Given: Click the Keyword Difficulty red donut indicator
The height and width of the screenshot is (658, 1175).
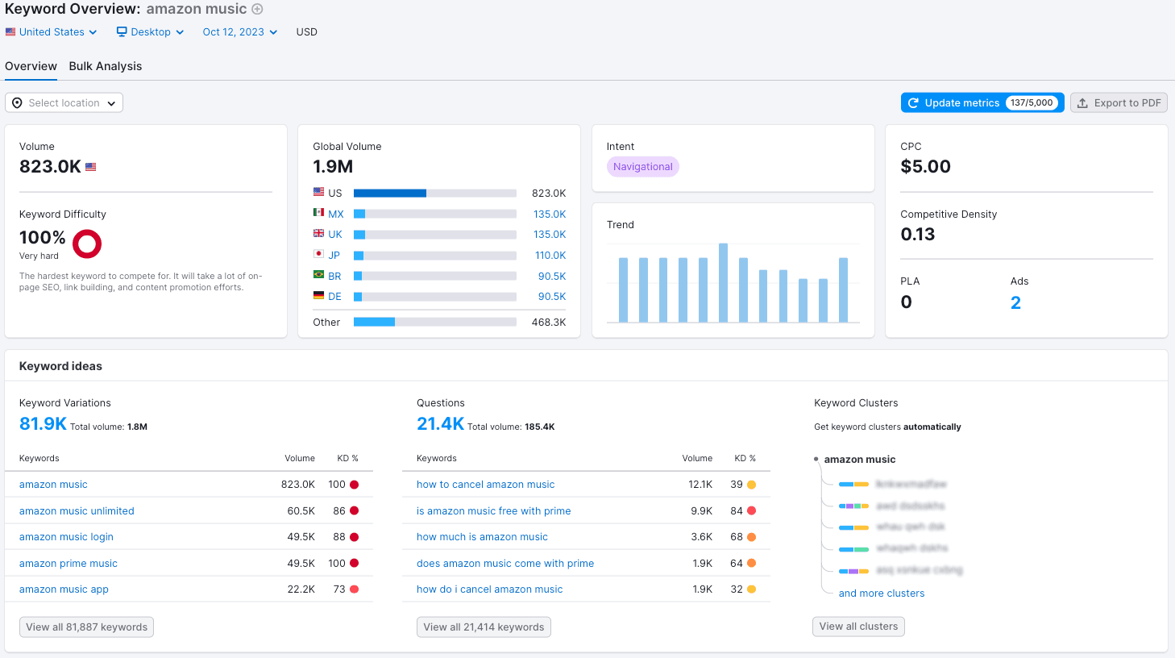Looking at the screenshot, I should click(87, 244).
